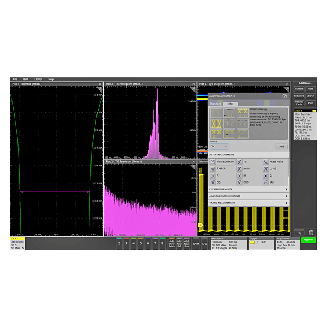Viewport: 327px width, 327px height.
Task: Toggle channel 2 on
Action: [119, 243]
